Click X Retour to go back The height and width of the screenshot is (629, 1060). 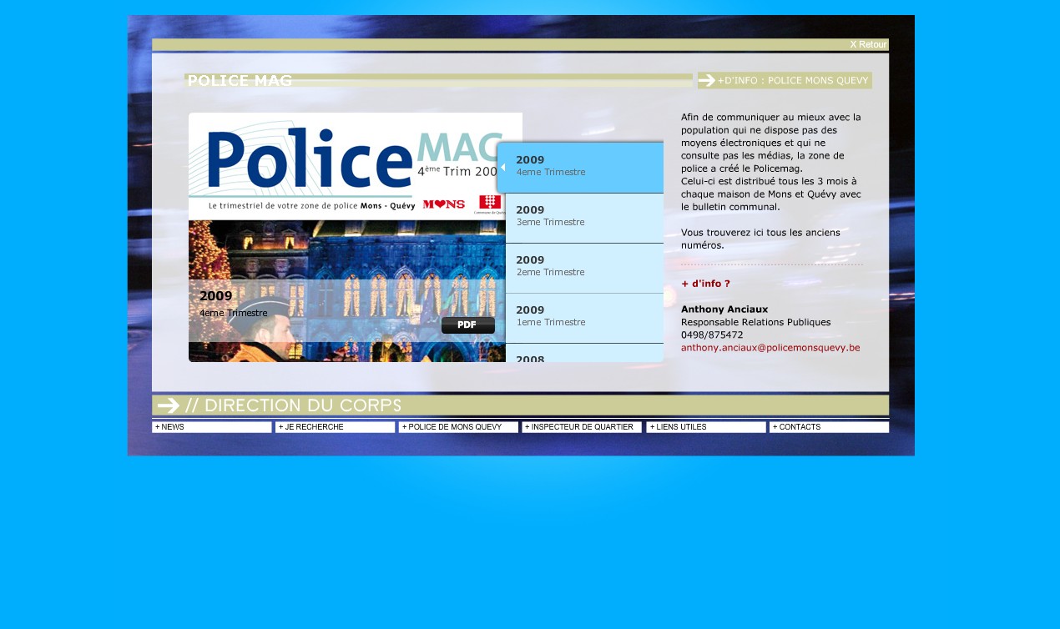point(868,45)
